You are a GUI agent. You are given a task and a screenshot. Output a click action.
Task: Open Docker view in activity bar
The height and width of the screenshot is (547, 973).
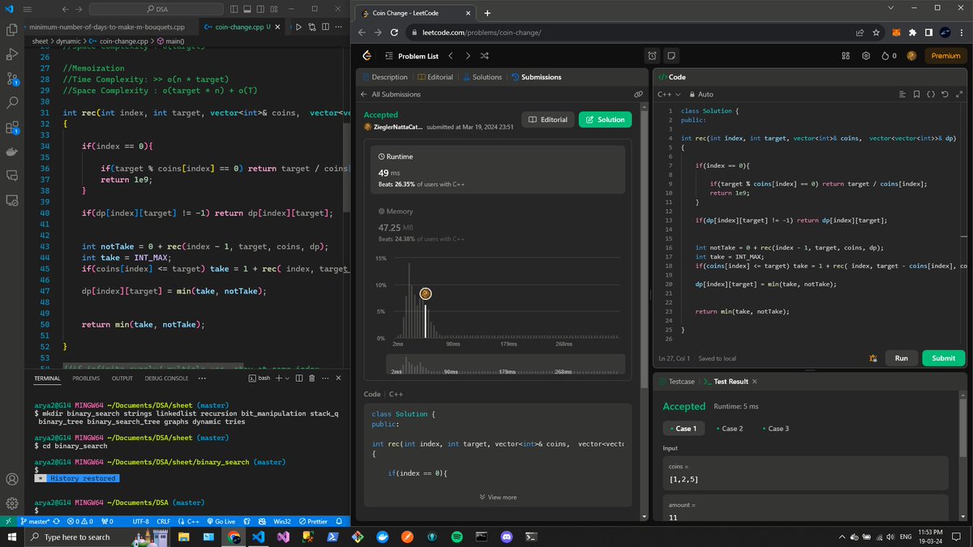pos(12,152)
